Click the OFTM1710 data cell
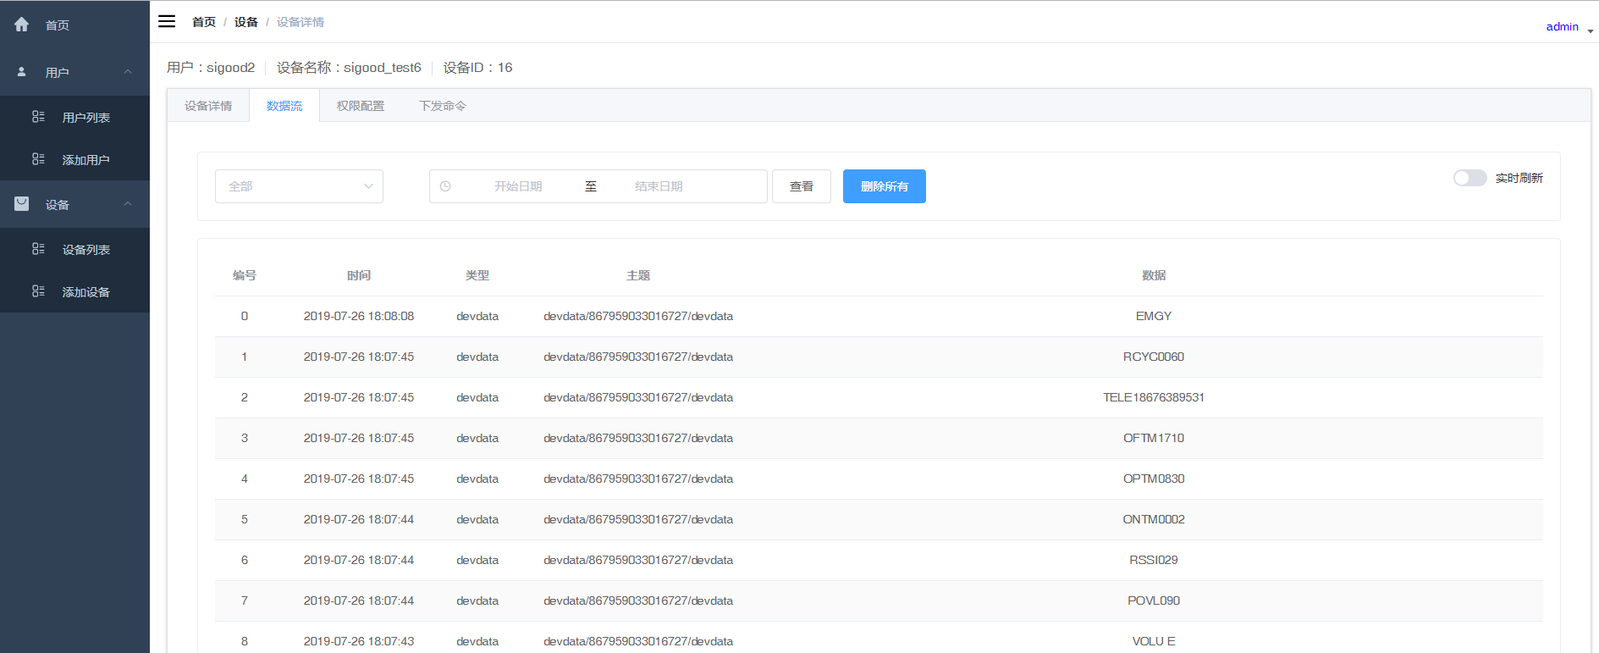Image resolution: width=1599 pixels, height=653 pixels. point(1154,438)
